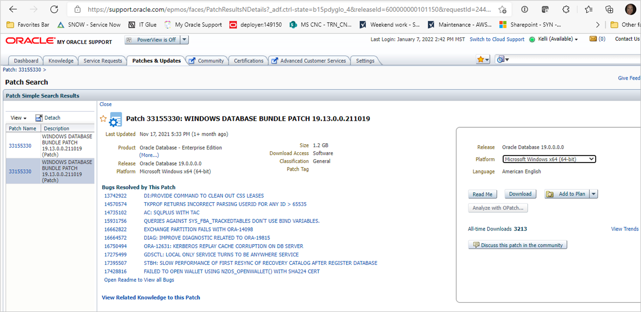Click the Detach table icon

[x=39, y=118]
